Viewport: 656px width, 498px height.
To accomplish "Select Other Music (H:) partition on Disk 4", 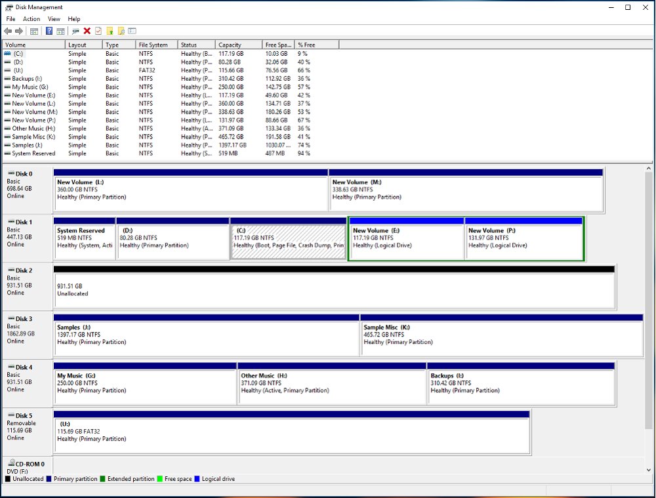I will tap(332, 384).
